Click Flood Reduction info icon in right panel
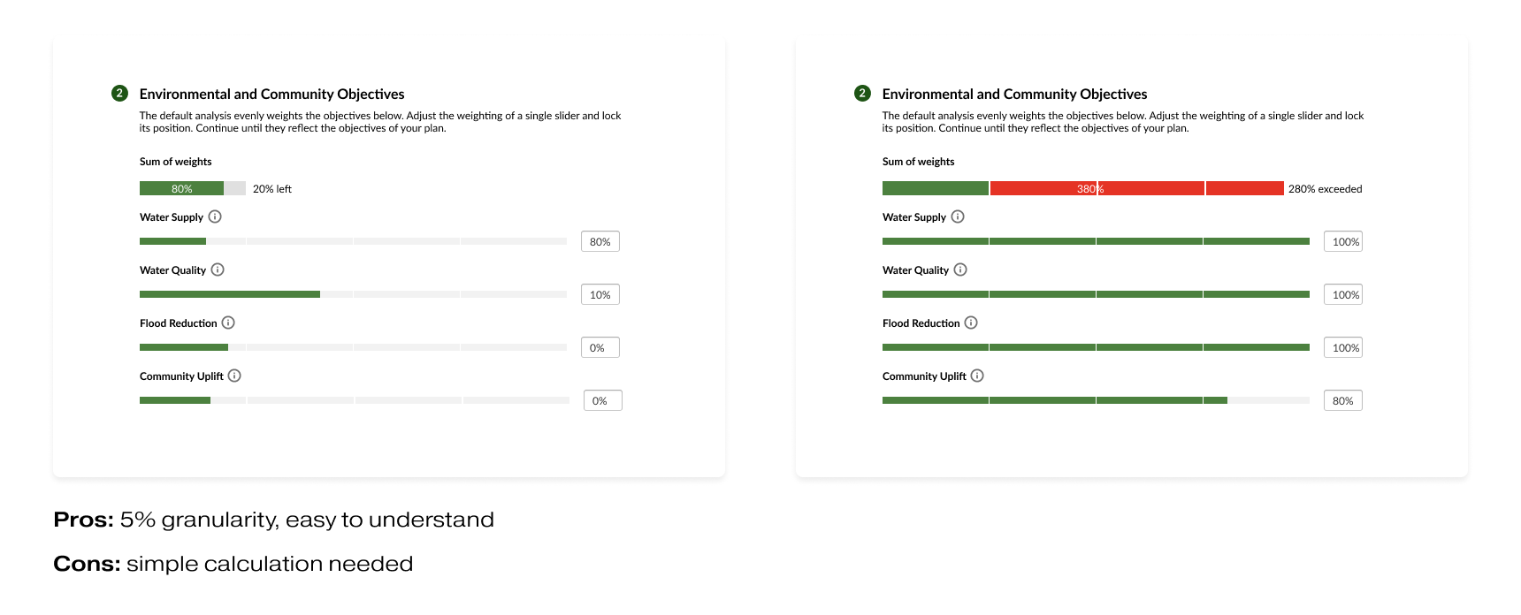Image resolution: width=1521 pixels, height=615 pixels. (971, 323)
